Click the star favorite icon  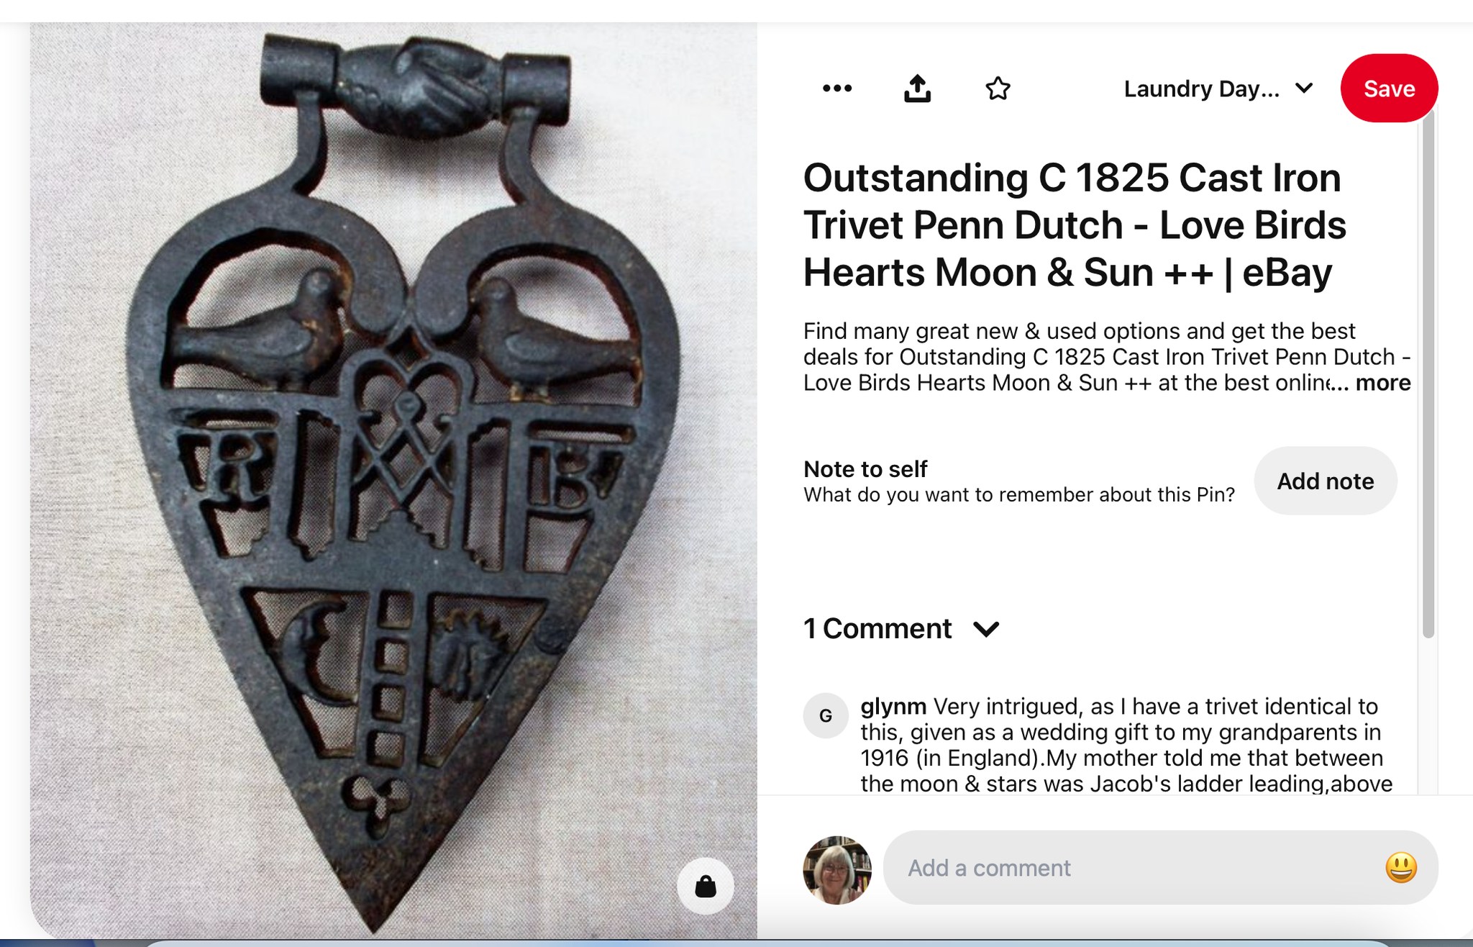tap(998, 89)
